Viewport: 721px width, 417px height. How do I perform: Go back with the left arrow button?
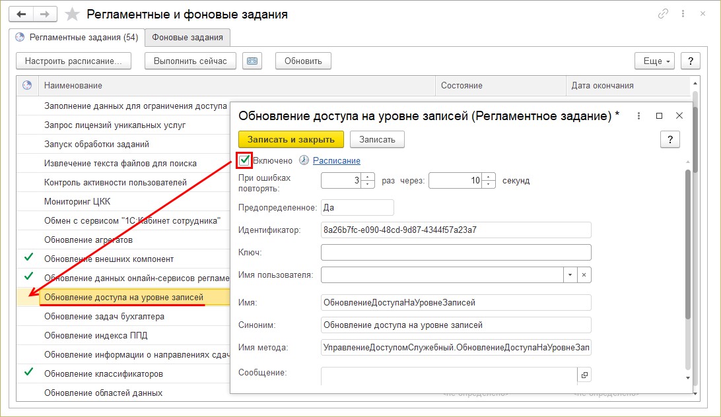pos(21,15)
